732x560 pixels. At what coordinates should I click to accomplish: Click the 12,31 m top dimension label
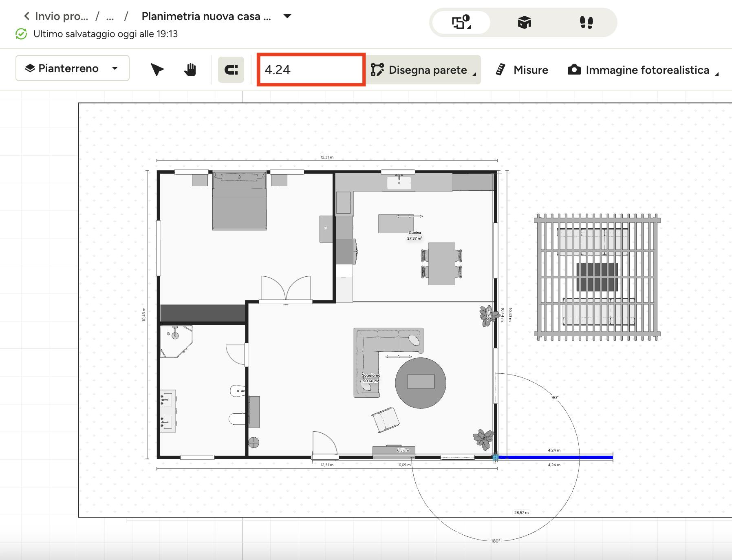click(327, 157)
